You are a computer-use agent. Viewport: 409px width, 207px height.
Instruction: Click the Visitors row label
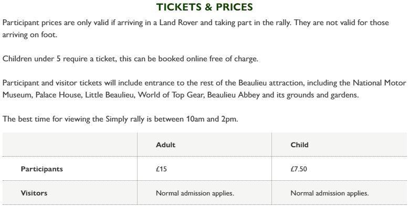(x=34, y=193)
